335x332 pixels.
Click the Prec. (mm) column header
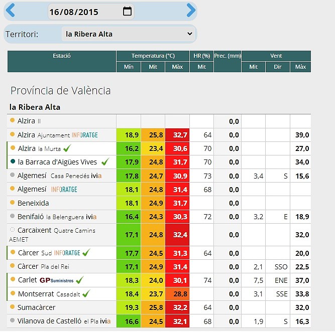click(228, 62)
